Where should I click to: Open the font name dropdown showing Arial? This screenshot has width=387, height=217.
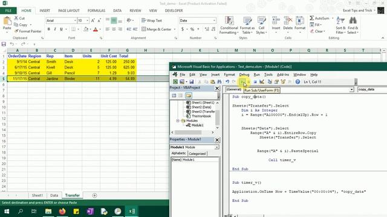(x=75, y=20)
